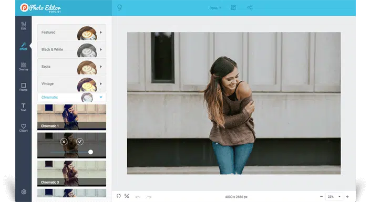Adjust the effect intensity slider handle
370x202 pixels.
pyautogui.click(x=90, y=152)
